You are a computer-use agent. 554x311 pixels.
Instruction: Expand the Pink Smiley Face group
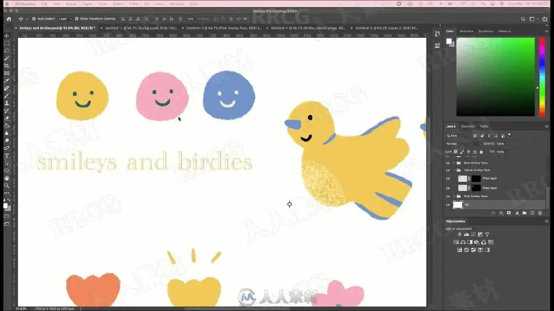pyautogui.click(x=454, y=196)
